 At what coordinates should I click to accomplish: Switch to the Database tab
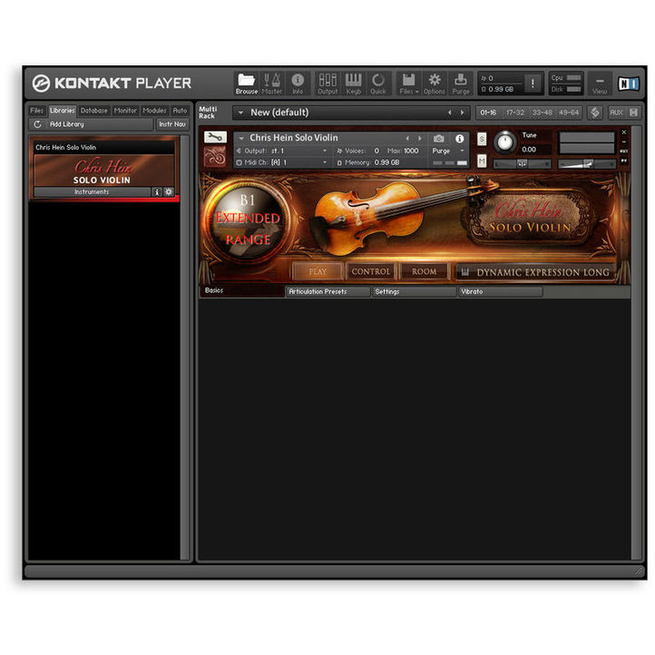click(94, 111)
